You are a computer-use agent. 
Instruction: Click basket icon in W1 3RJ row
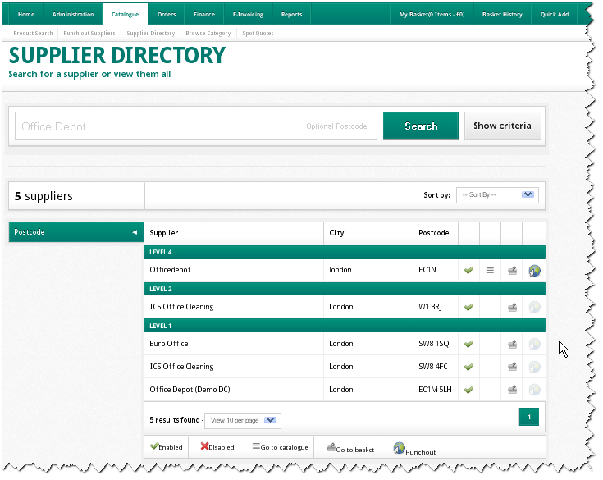tap(513, 308)
